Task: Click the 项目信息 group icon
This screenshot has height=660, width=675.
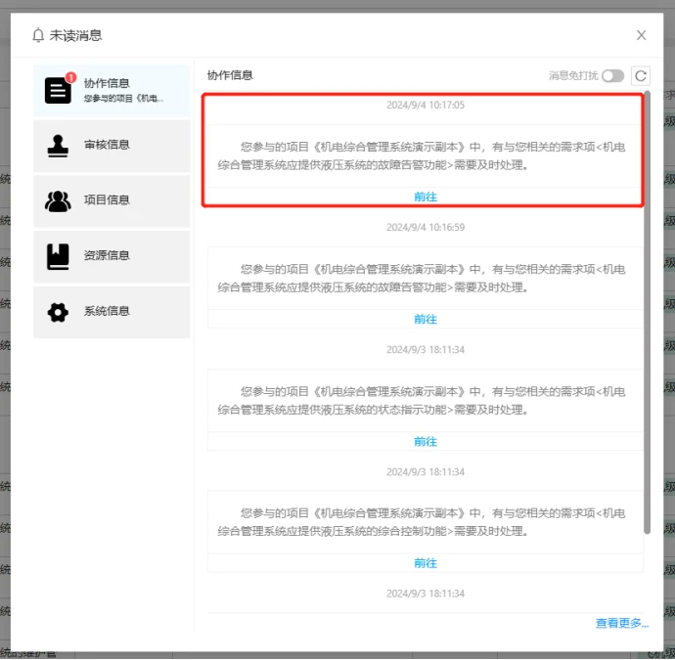Action: 58,201
